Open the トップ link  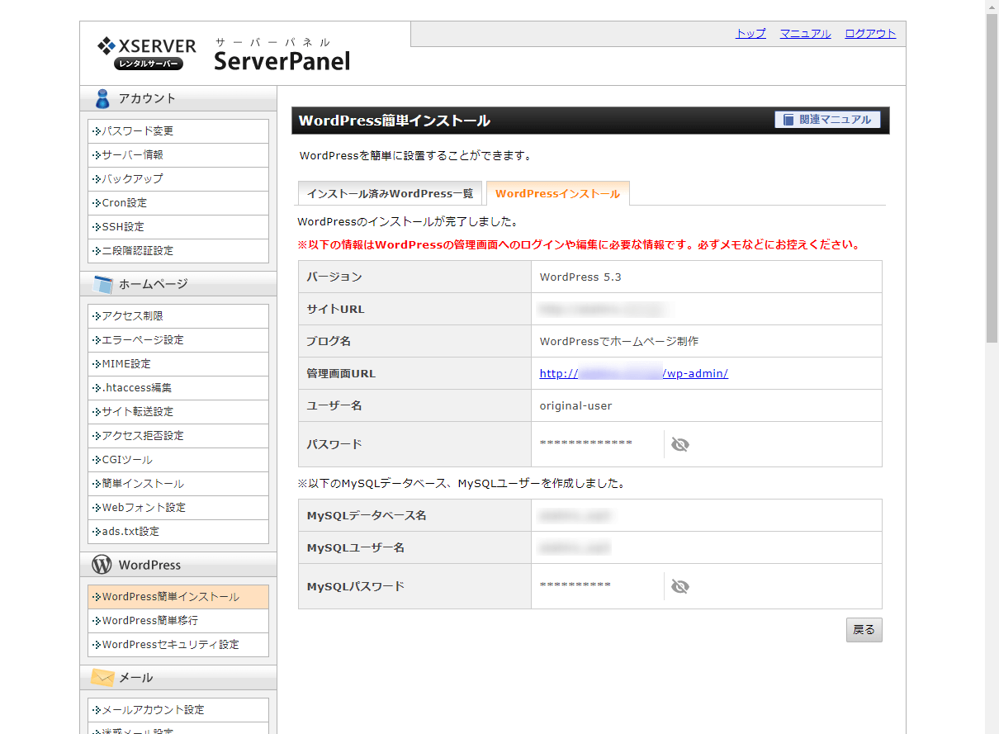750,34
